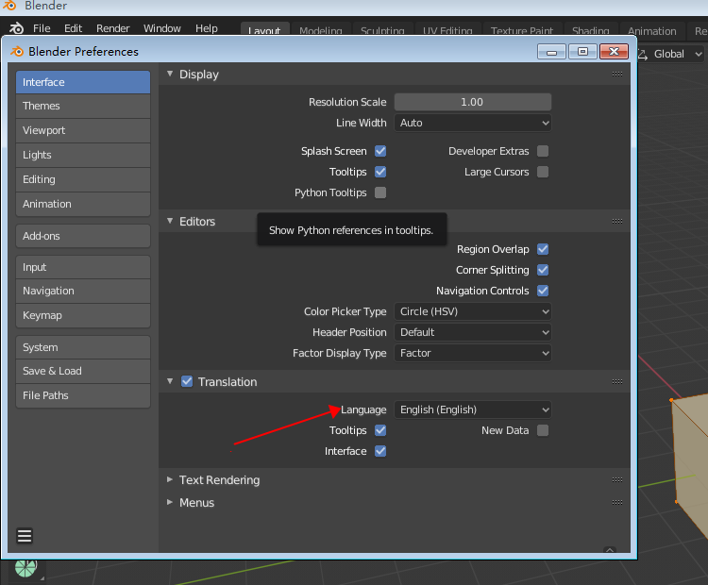Expand the Menus panel

tap(170, 502)
